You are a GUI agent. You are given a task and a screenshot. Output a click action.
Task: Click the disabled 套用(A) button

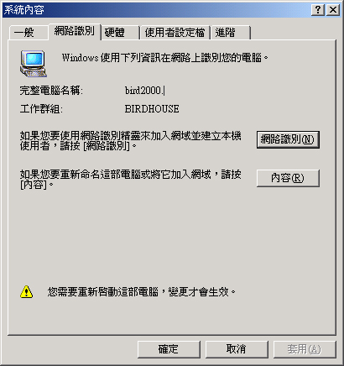(x=305, y=349)
